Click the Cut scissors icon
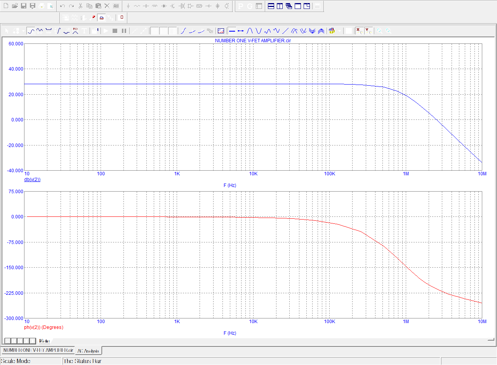Image resolution: width=497 pixels, height=365 pixels. 80,6
